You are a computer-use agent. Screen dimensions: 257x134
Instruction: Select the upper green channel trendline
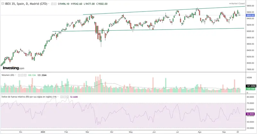161,11
